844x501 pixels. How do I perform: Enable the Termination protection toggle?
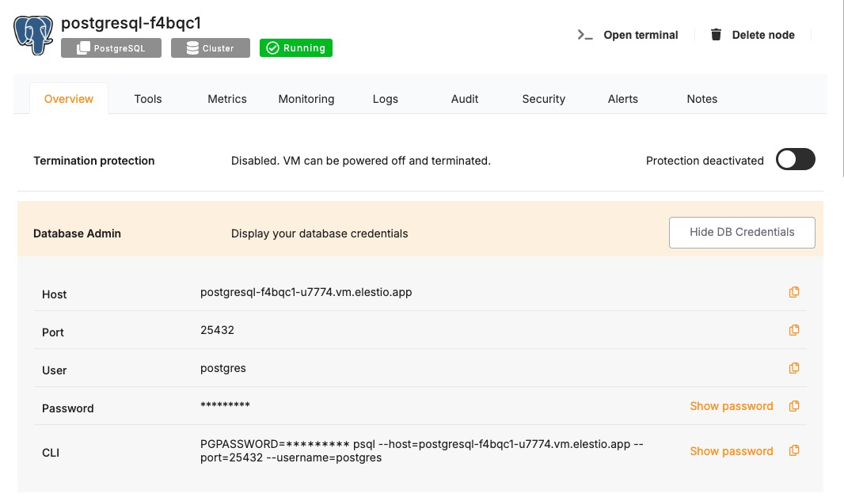[795, 160]
